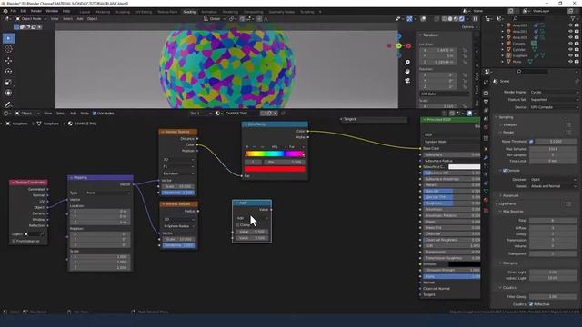
Task: Open the Render menu
Action: [x=36, y=11]
